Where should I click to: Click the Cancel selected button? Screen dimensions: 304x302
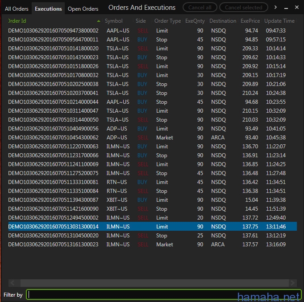click(243, 8)
